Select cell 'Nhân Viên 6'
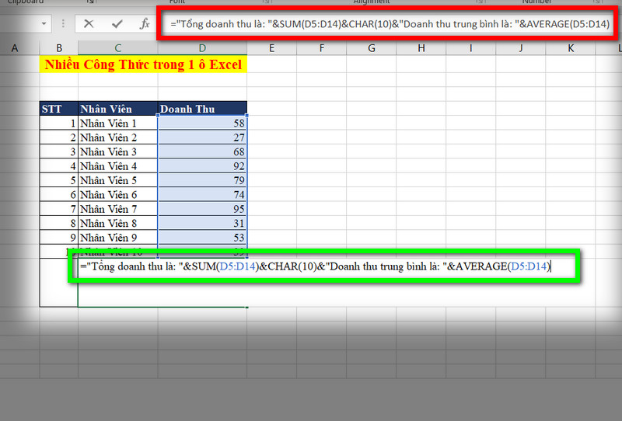This screenshot has height=421, width=622. click(x=118, y=195)
